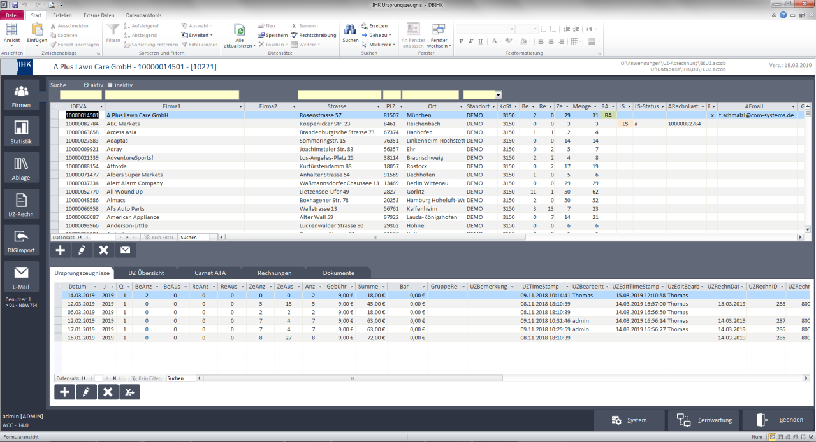The height and width of the screenshot is (442, 816).
Task: Click the X-arrow icon below the Ursprungszeugnisse table
Action: pyautogui.click(x=129, y=392)
